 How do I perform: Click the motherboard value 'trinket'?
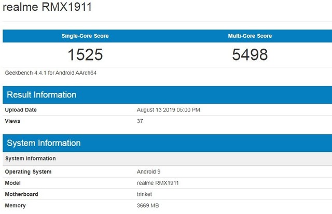point(144,194)
